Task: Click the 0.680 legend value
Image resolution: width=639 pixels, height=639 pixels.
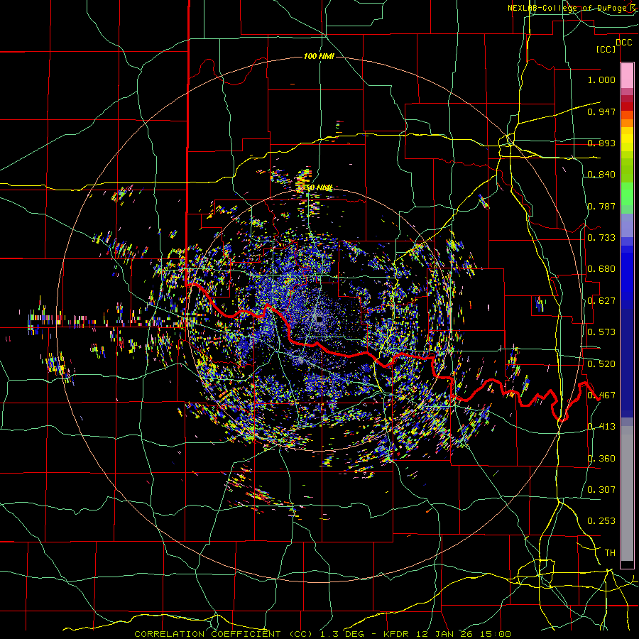Action: pos(601,269)
